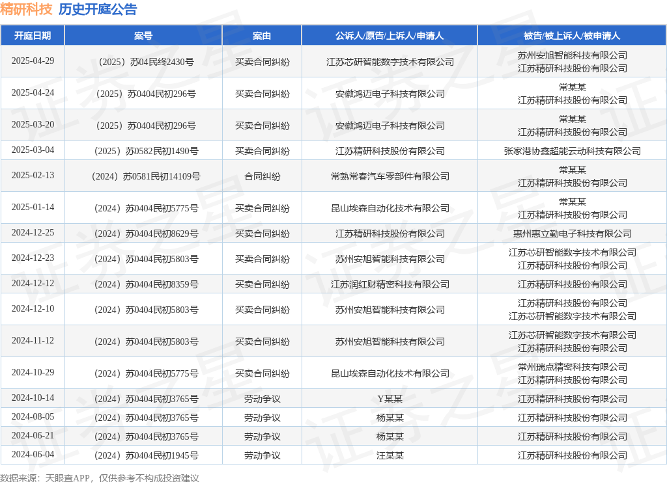Click plaintiff 汪某某
Viewport: 667px width, 484px height.
tap(390, 455)
